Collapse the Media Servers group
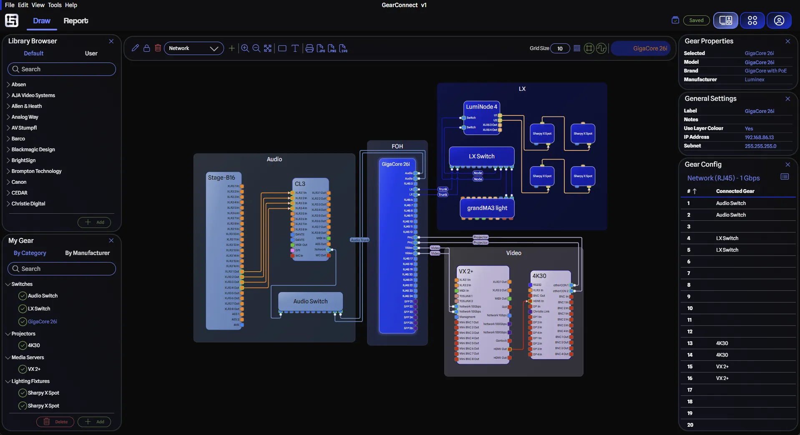Screen dimensions: 800x435 pos(8,357)
